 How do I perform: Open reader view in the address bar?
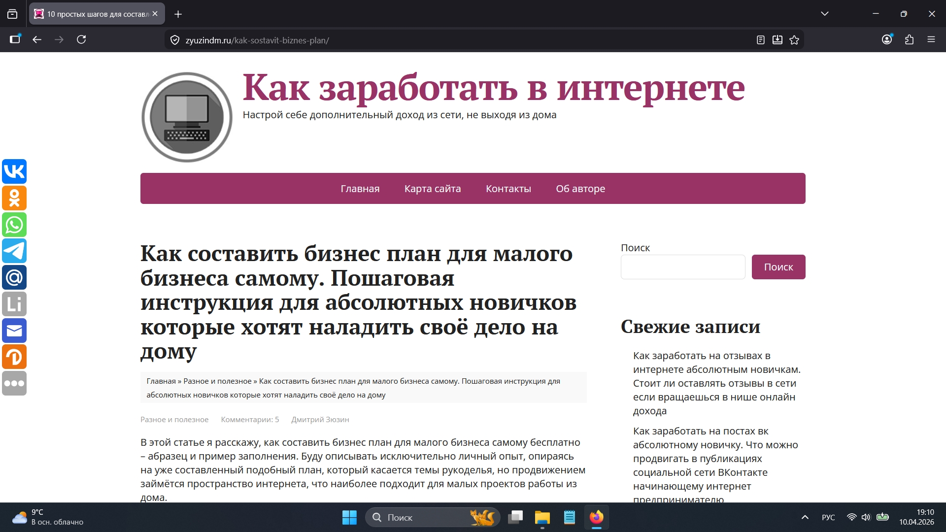760,39
